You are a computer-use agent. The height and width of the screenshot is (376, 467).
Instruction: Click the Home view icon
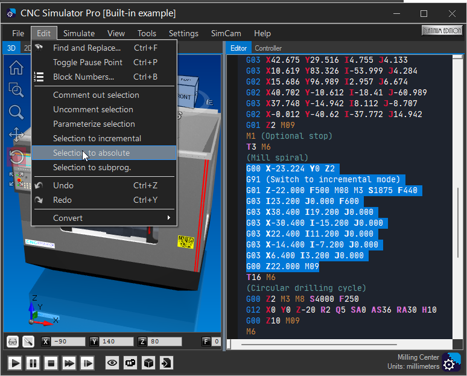coord(16,68)
